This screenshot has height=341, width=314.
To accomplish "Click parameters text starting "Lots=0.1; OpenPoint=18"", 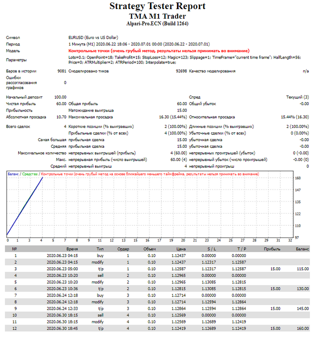I will [x=184, y=60].
